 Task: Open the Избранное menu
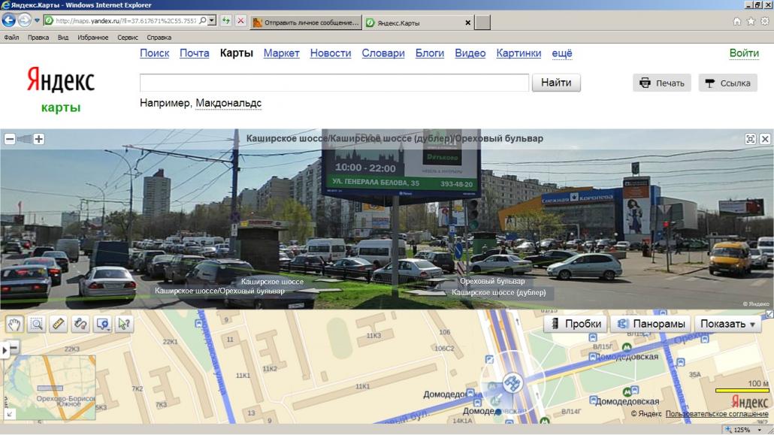point(92,37)
